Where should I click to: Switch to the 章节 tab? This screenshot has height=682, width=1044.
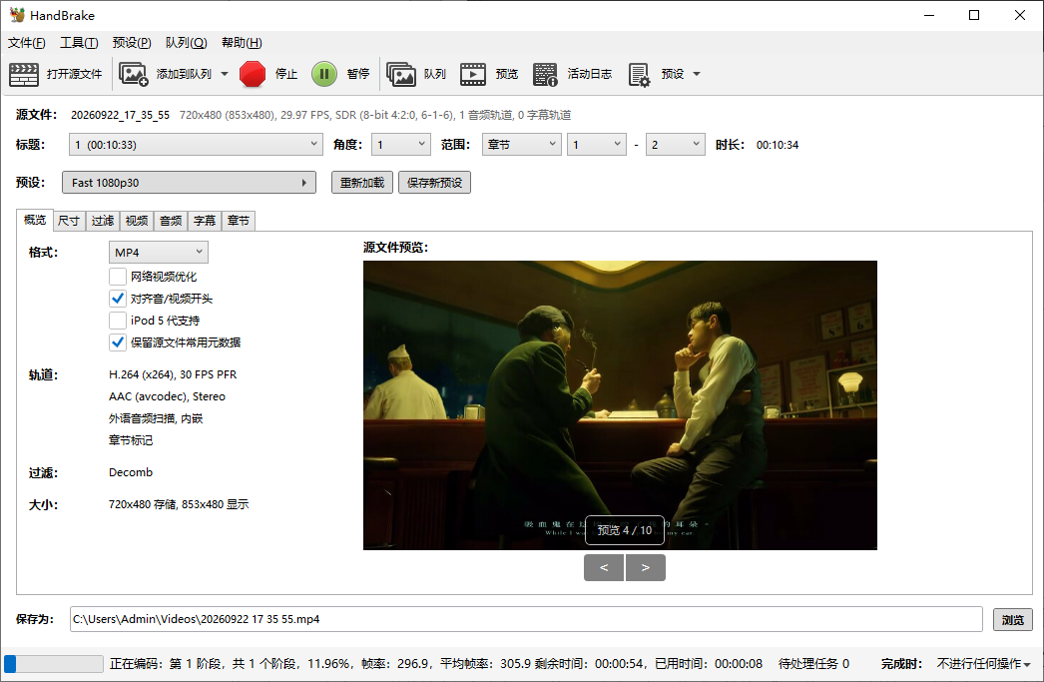point(239,221)
